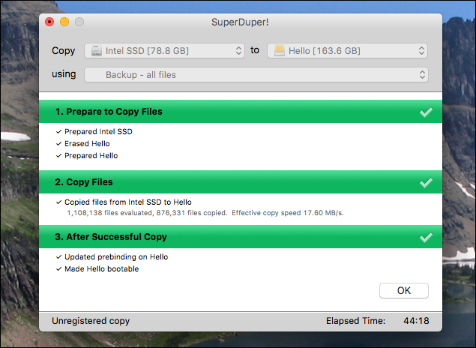Click the 1. Prepare to Copy Files header
The height and width of the screenshot is (348, 476).
point(241,112)
